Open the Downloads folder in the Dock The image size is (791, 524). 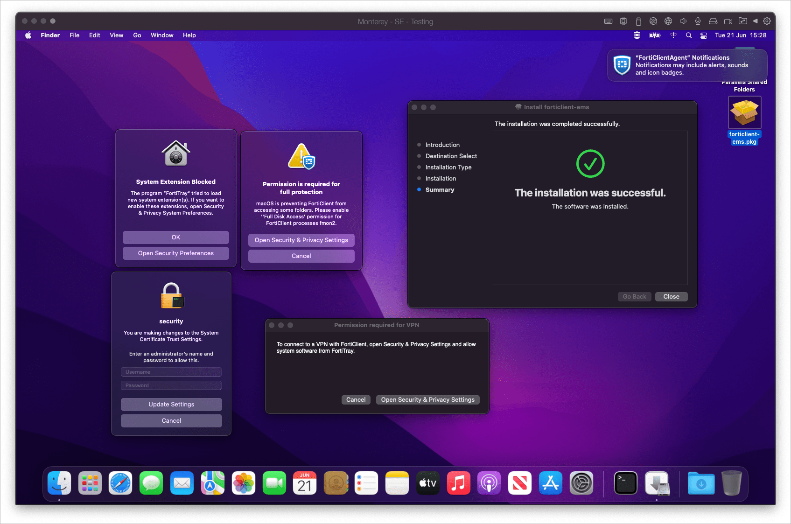(x=701, y=483)
